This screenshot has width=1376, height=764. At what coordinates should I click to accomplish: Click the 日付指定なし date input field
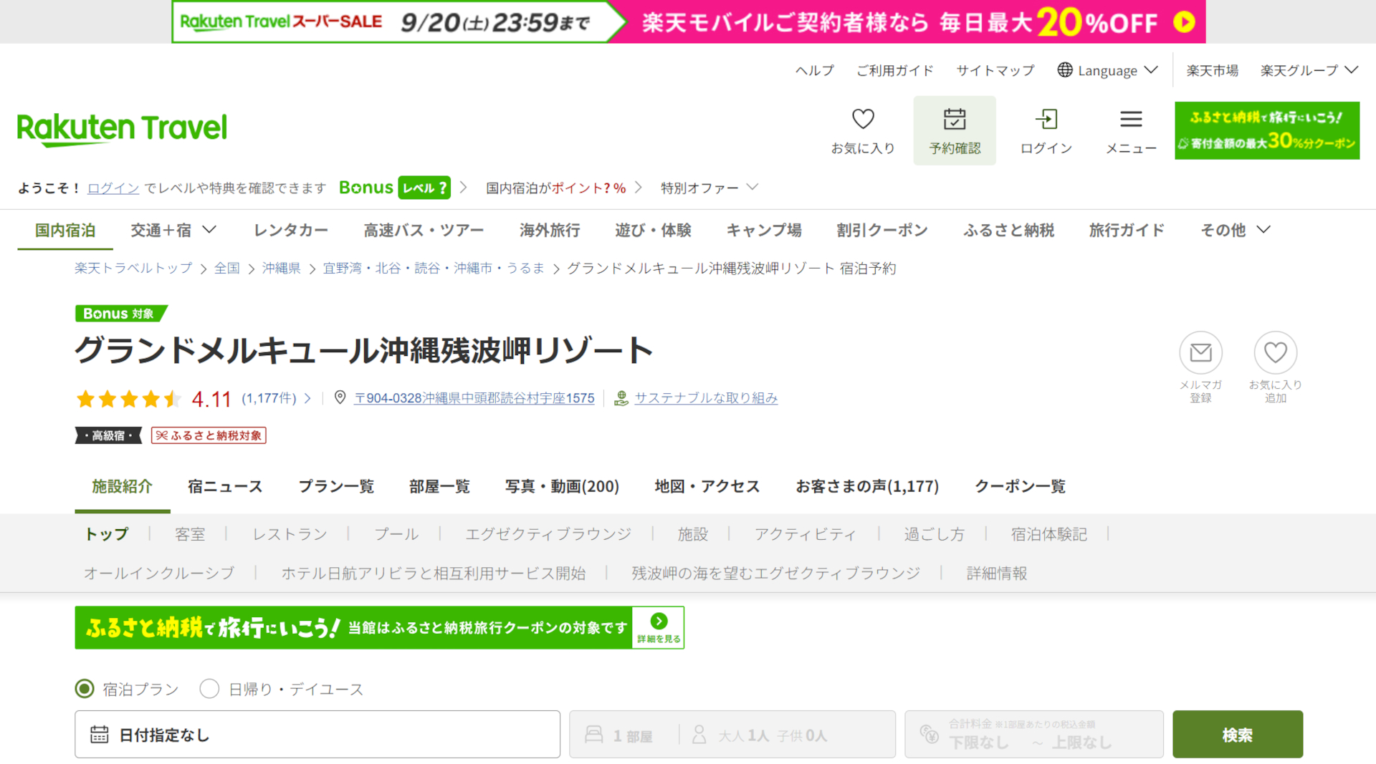(317, 734)
